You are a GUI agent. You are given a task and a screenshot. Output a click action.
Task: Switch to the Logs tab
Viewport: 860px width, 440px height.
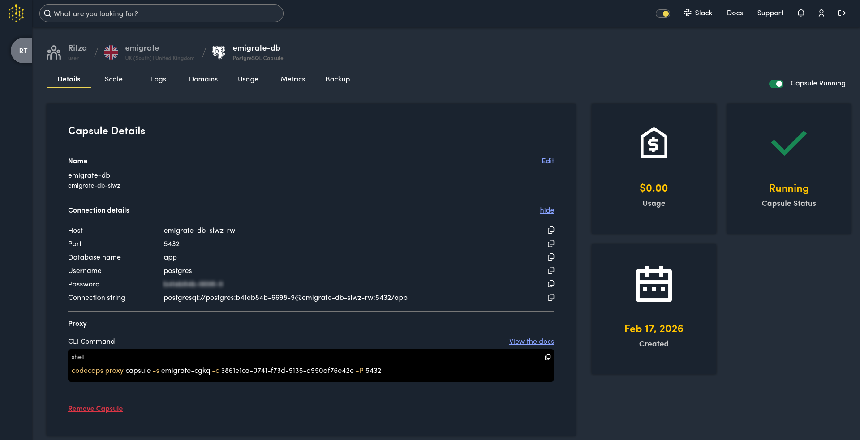click(159, 79)
